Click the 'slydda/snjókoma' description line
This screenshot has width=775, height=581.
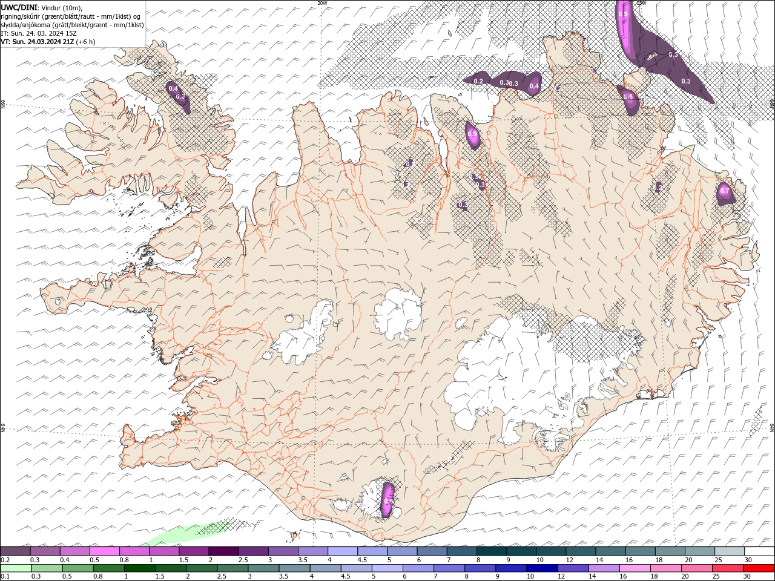(x=73, y=25)
